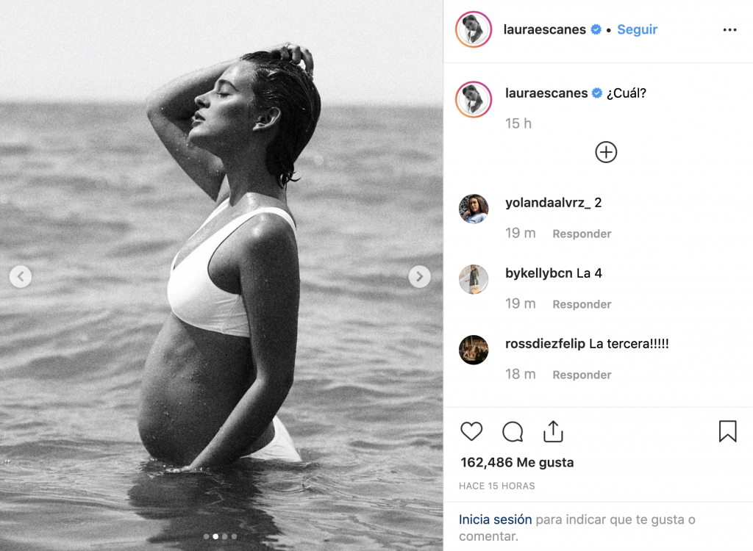Click the share arrow icon
753x551 pixels.
(x=553, y=431)
